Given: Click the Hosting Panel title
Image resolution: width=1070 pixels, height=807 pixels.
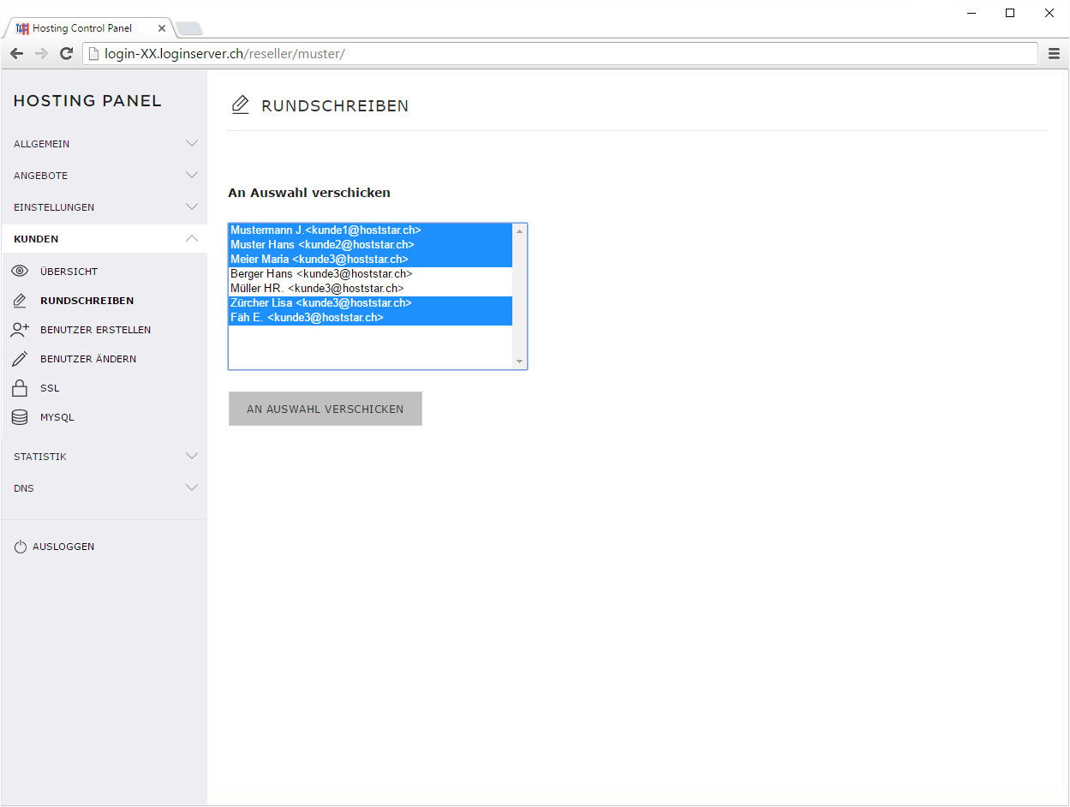Looking at the screenshot, I should (87, 100).
